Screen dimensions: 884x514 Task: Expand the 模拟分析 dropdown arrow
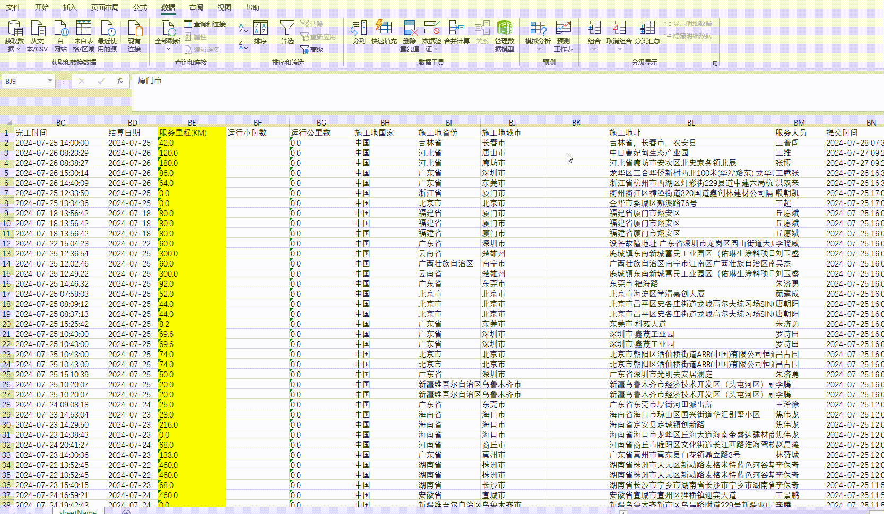pos(538,49)
